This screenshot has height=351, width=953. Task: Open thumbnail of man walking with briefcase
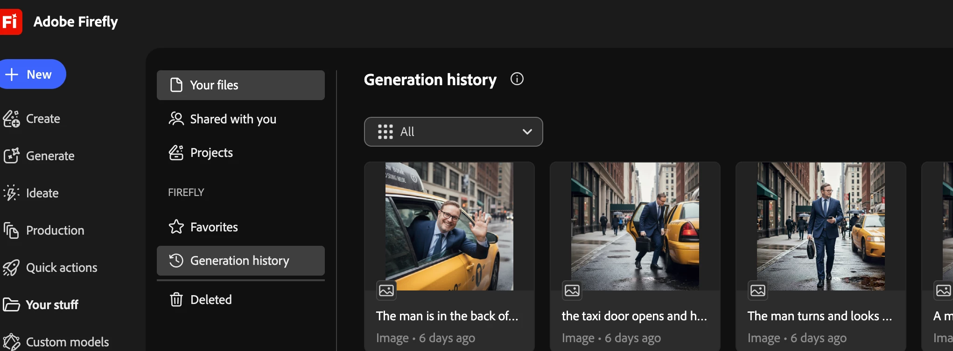click(x=821, y=226)
